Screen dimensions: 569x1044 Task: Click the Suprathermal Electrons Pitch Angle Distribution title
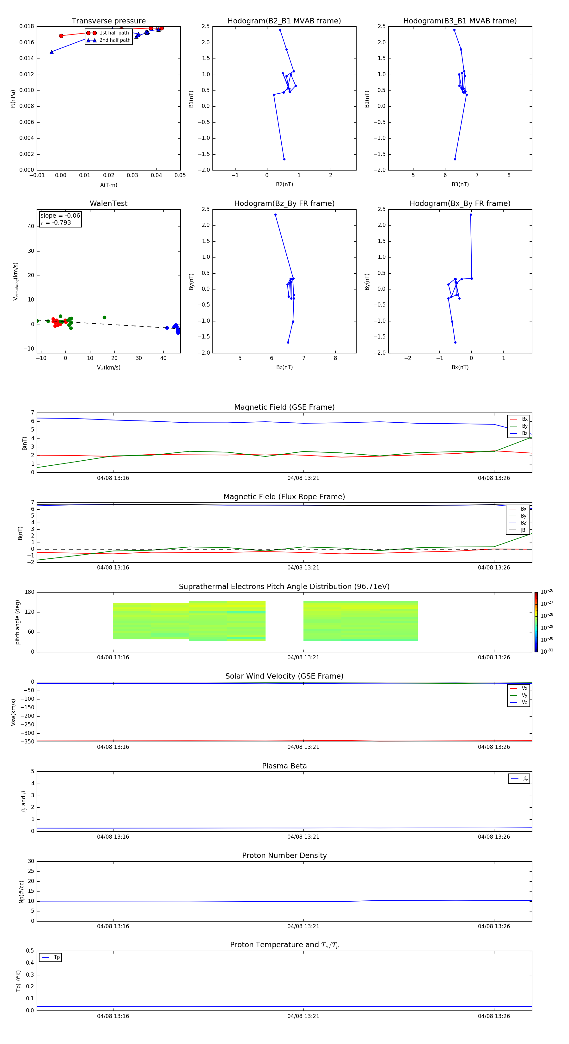coord(284,587)
